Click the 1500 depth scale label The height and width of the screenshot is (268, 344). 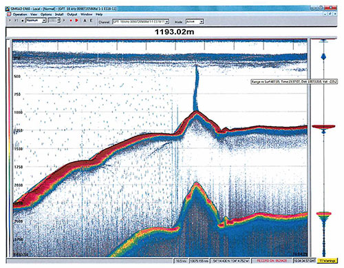[19, 149]
